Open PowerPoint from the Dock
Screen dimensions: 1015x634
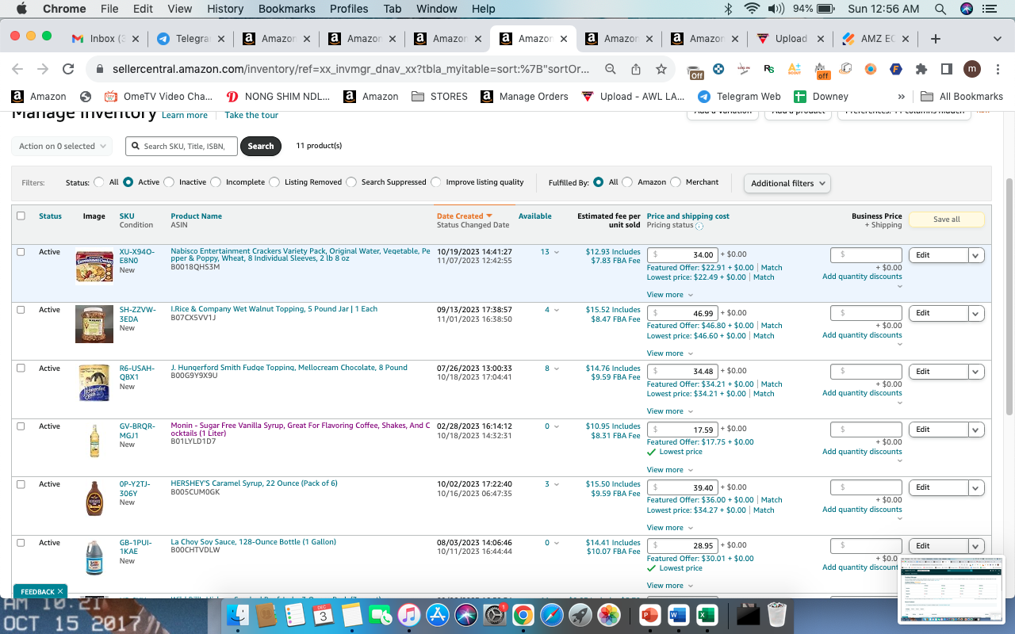649,614
